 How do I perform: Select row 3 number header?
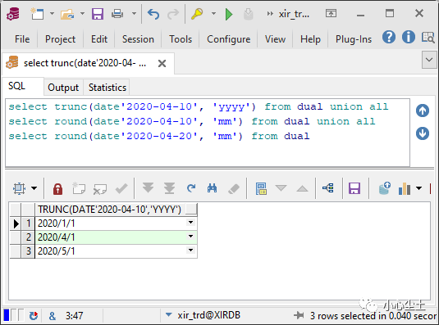pos(28,251)
